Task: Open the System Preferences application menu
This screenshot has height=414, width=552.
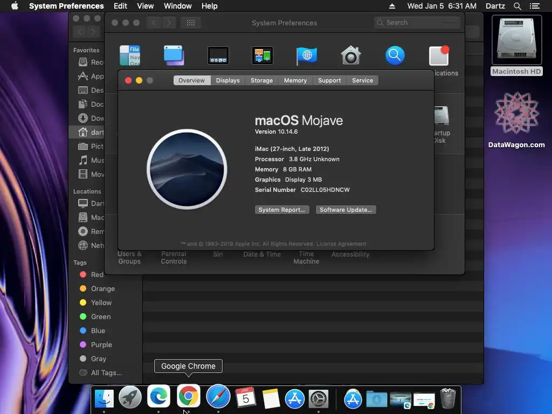Action: click(x=66, y=6)
